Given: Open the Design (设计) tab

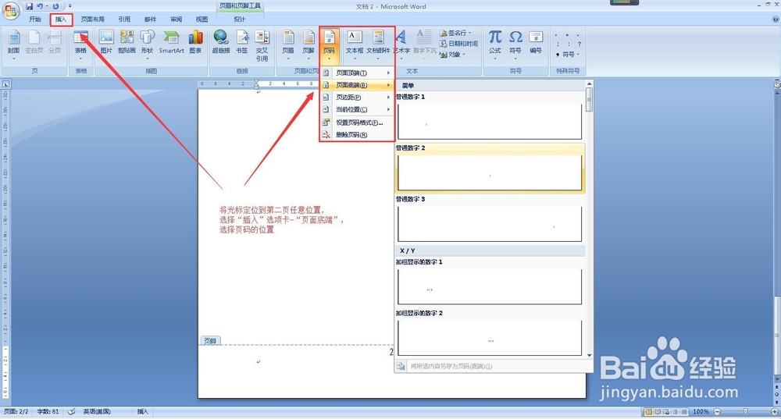Looking at the screenshot, I should click(x=240, y=19).
